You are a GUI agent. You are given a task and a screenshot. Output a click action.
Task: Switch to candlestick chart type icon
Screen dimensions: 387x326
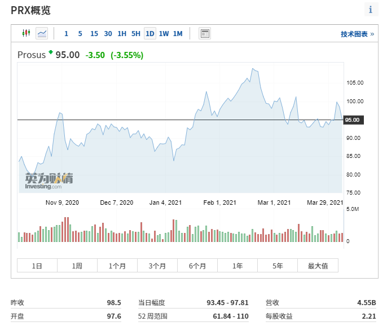click(25, 34)
